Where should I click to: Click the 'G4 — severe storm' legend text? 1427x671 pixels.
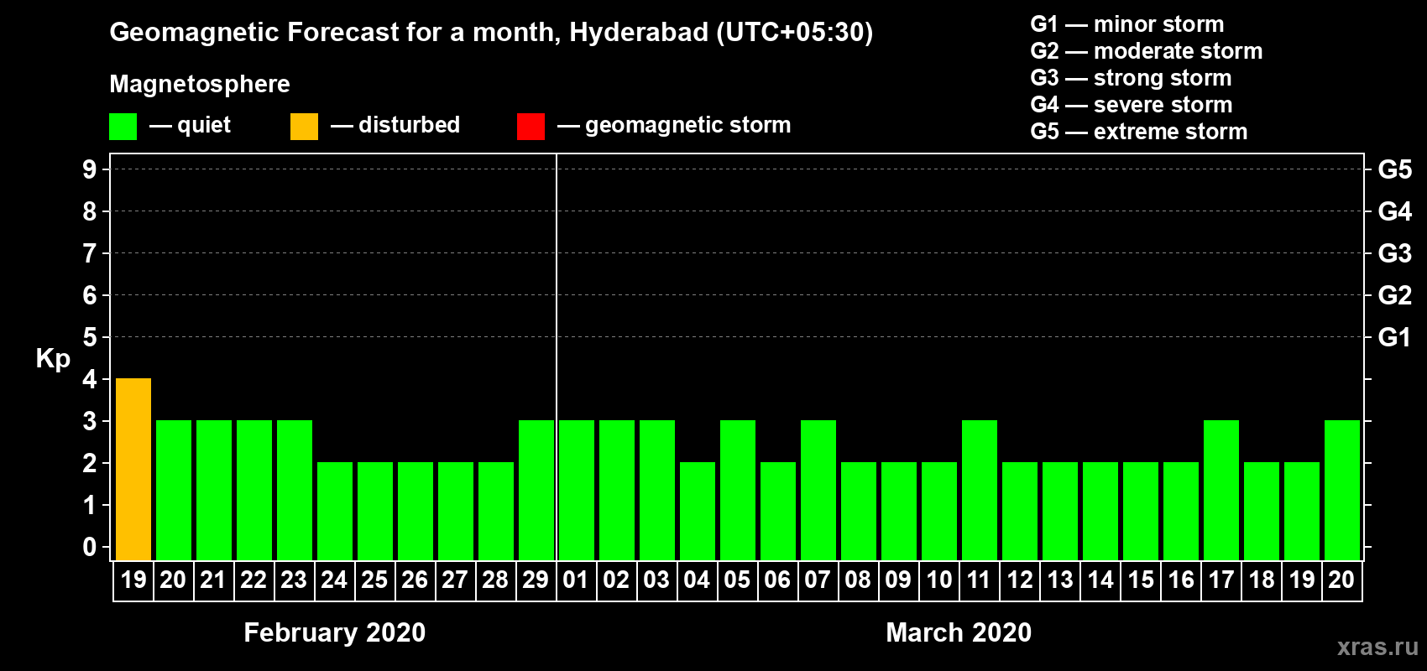click(x=1131, y=105)
